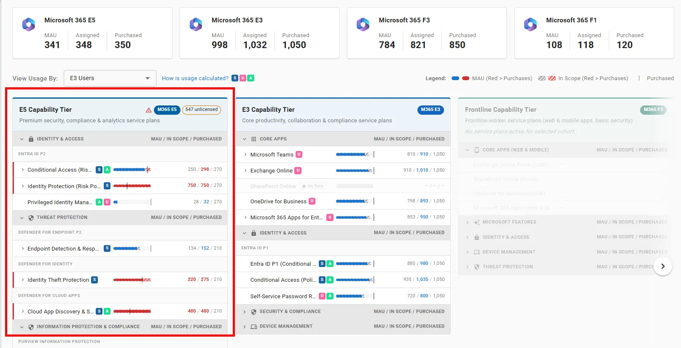Viewport: 681px width, 348px height.
Task: Click the A badge beside Cloud App Discovery
Action: click(x=108, y=311)
